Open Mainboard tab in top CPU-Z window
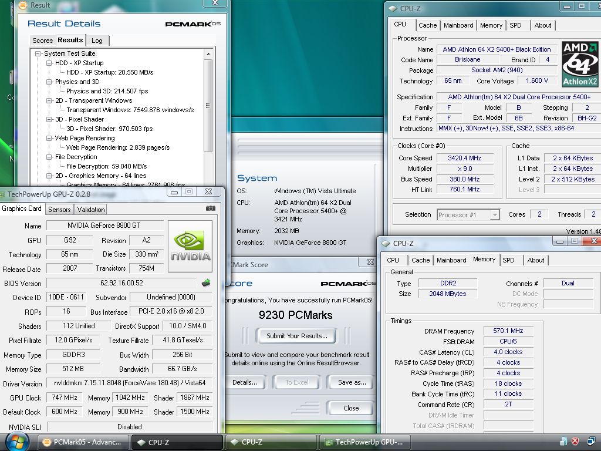 pyautogui.click(x=458, y=25)
